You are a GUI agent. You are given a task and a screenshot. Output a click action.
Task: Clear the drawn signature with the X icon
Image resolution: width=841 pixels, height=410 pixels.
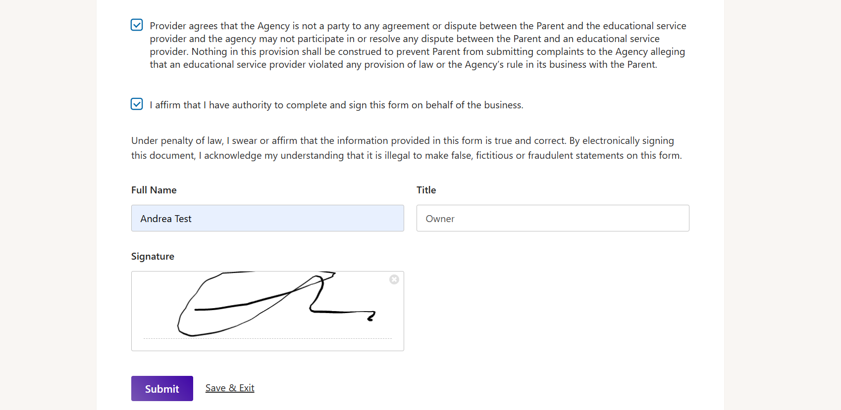(394, 279)
